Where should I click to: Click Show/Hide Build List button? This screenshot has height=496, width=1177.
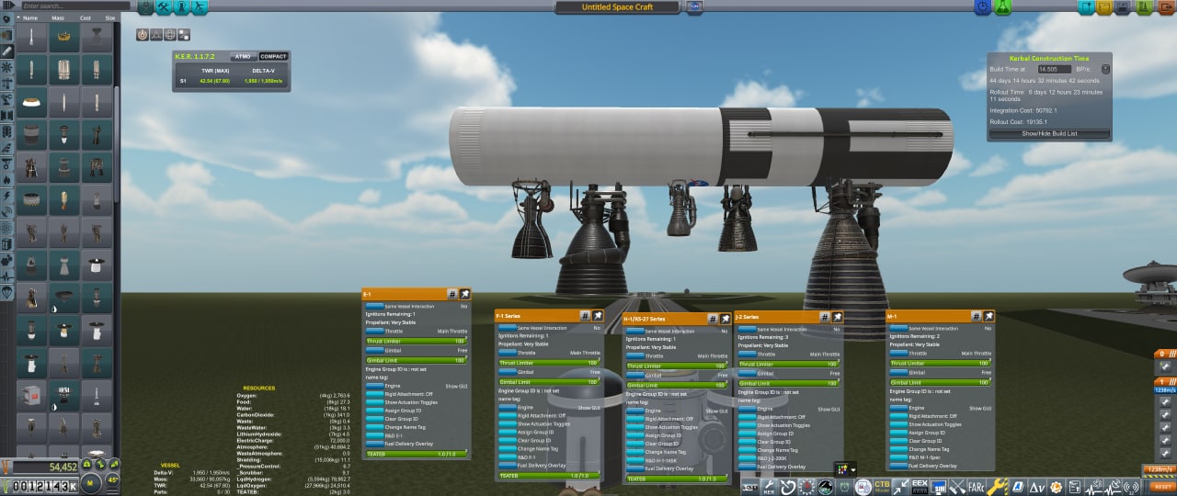pyautogui.click(x=1049, y=133)
